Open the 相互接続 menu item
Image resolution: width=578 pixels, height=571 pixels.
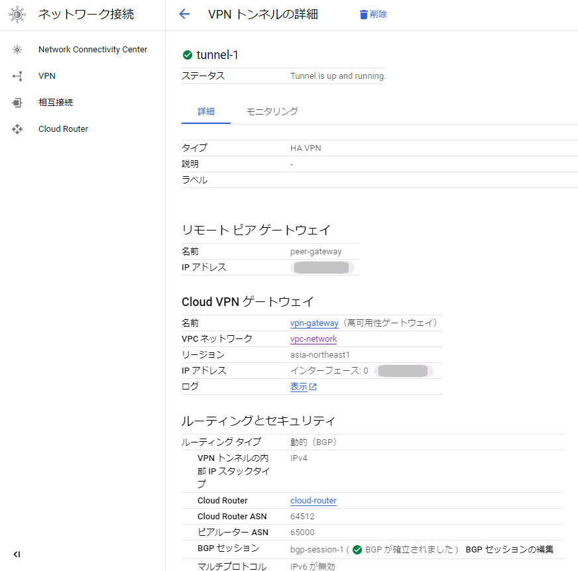click(x=56, y=103)
